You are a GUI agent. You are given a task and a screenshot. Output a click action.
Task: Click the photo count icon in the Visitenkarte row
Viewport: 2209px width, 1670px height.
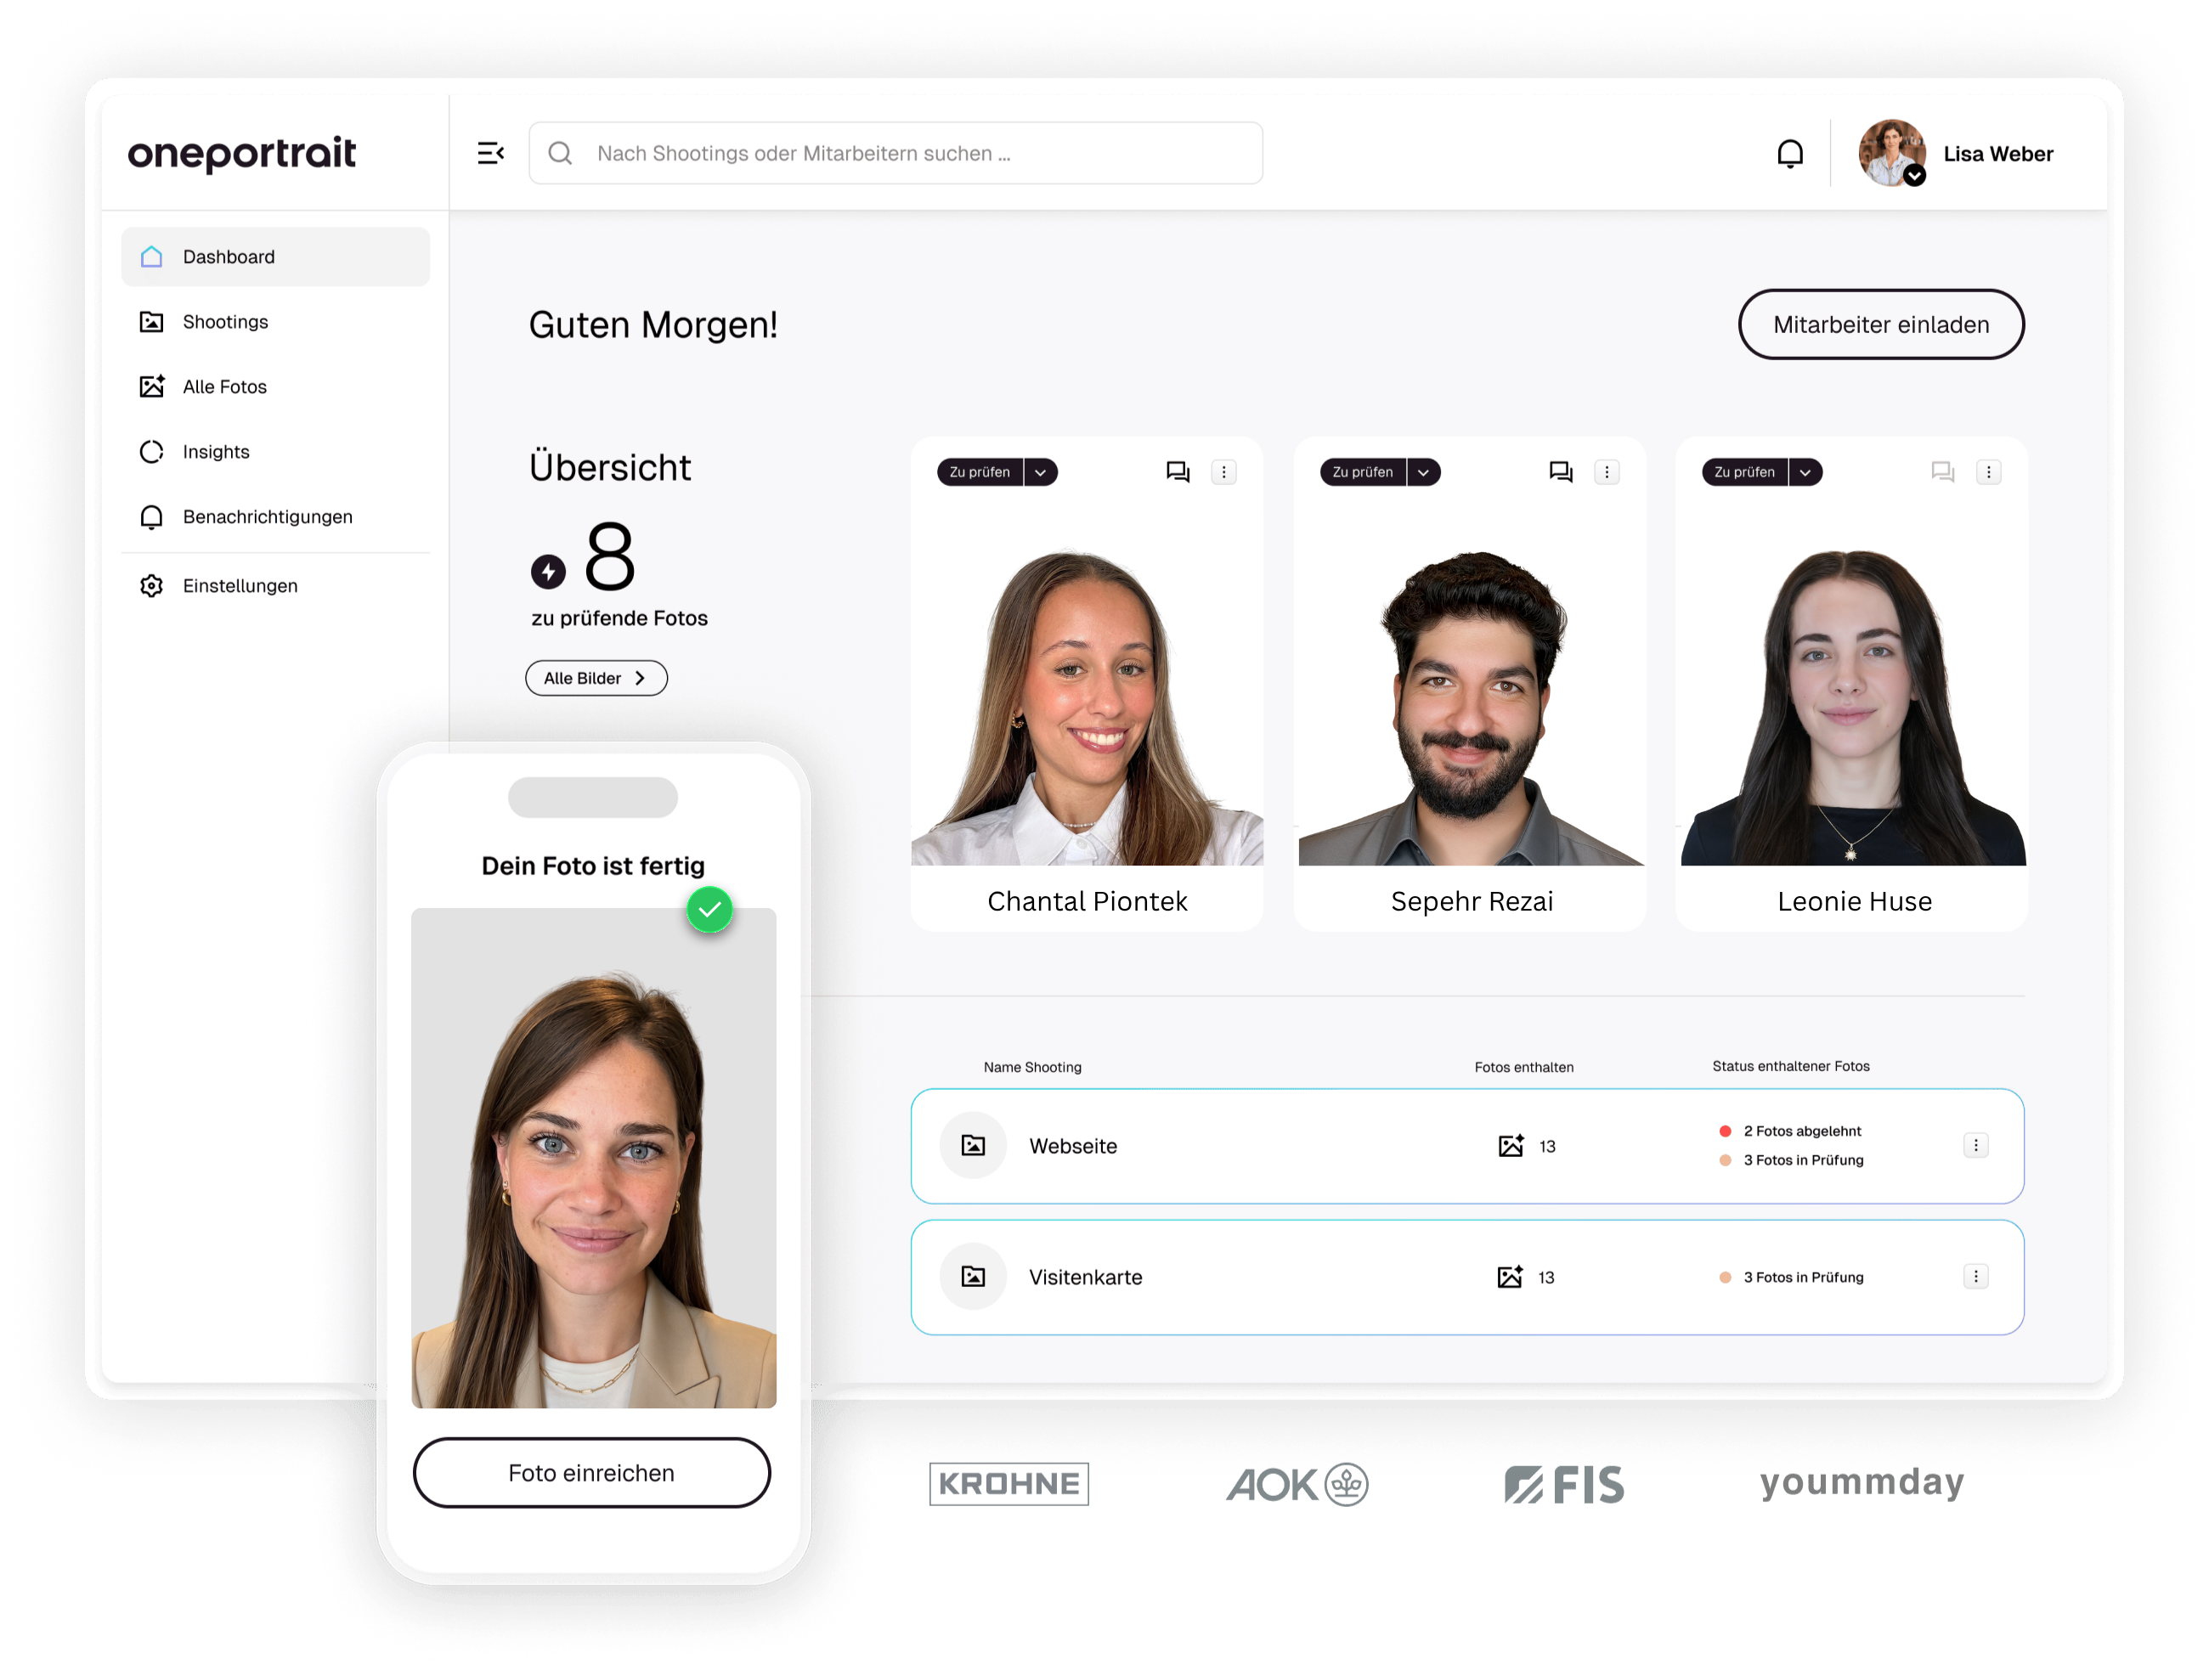[1510, 1276]
